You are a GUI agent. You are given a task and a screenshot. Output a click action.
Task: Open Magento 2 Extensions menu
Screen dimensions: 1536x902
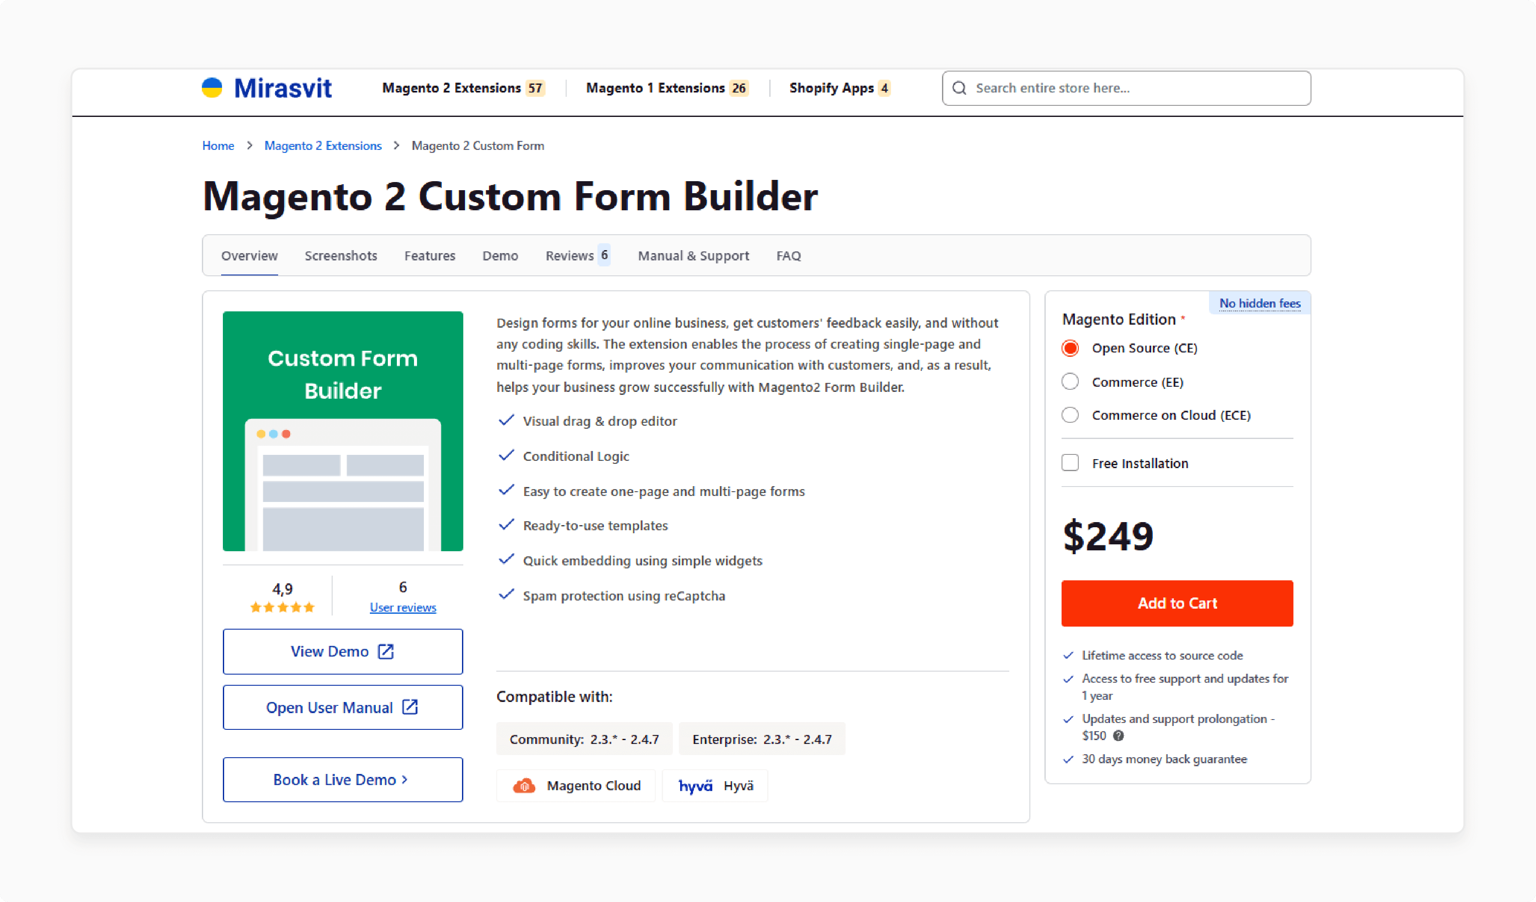(x=463, y=88)
